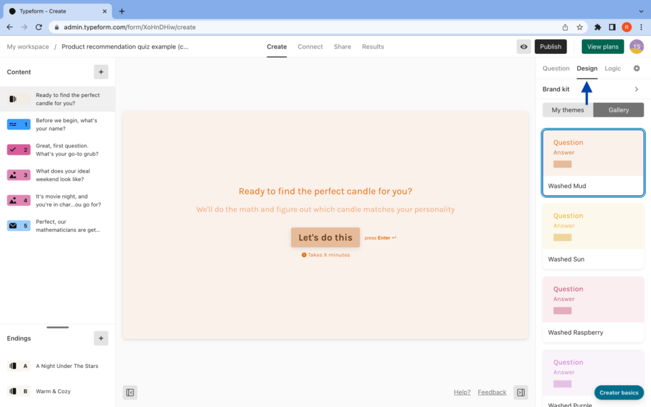
Task: Click question 5's email envelope icon
Action: point(19,225)
